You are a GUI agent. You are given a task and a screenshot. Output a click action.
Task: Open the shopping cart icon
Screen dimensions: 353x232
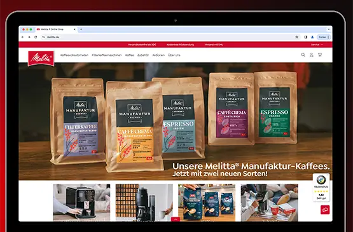click(320, 55)
